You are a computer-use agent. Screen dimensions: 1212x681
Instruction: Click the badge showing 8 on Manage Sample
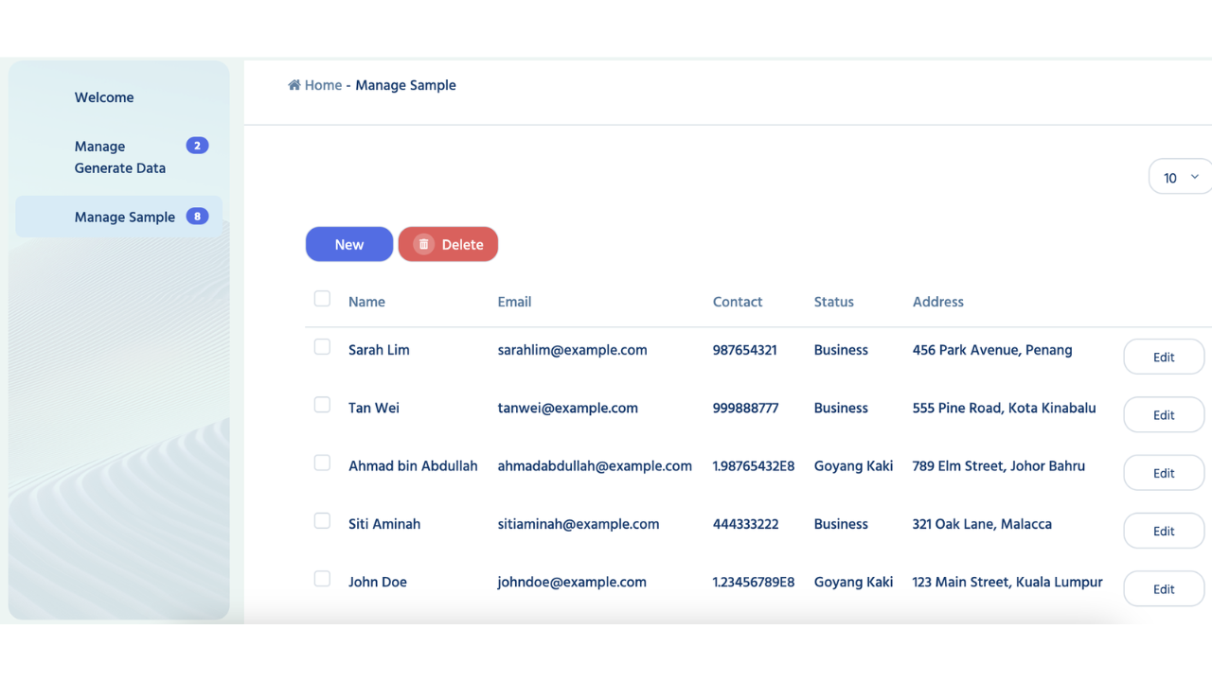coord(197,217)
